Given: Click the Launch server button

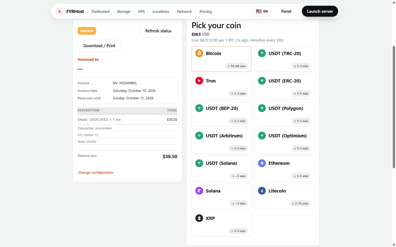Looking at the screenshot, I should pos(320,11).
